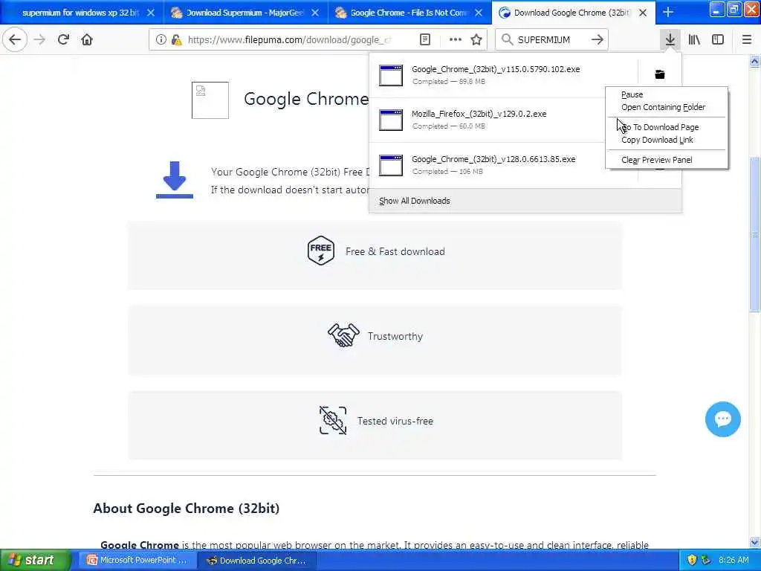Viewport: 761px width, 571px height.
Task: Choose Clear Preview Panel
Action: pyautogui.click(x=667, y=160)
